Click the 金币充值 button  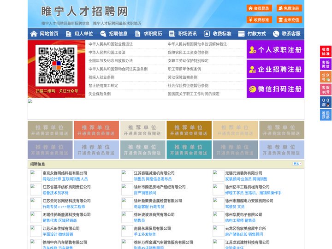pos(289,20)
